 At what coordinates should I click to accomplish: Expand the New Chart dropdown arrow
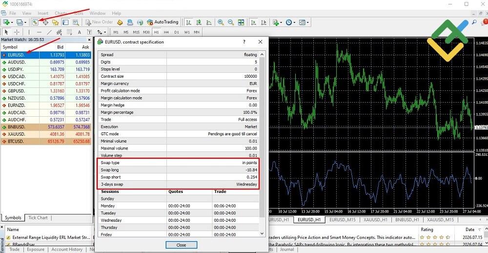(x=12, y=22)
